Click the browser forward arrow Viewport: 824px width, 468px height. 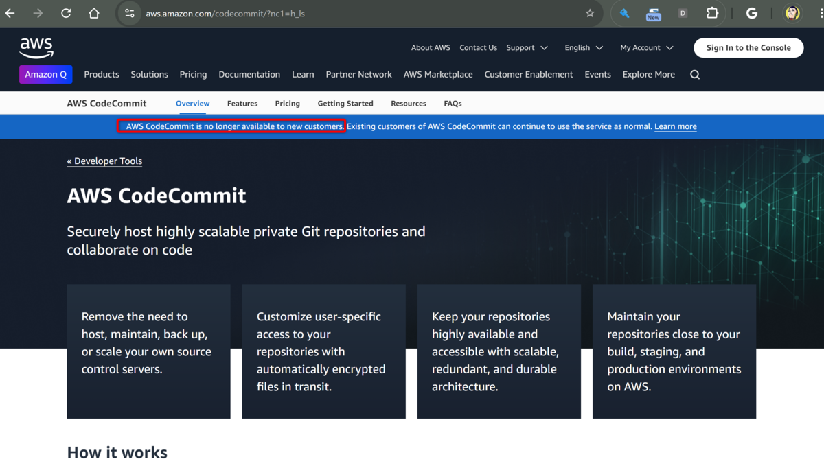pyautogui.click(x=38, y=13)
